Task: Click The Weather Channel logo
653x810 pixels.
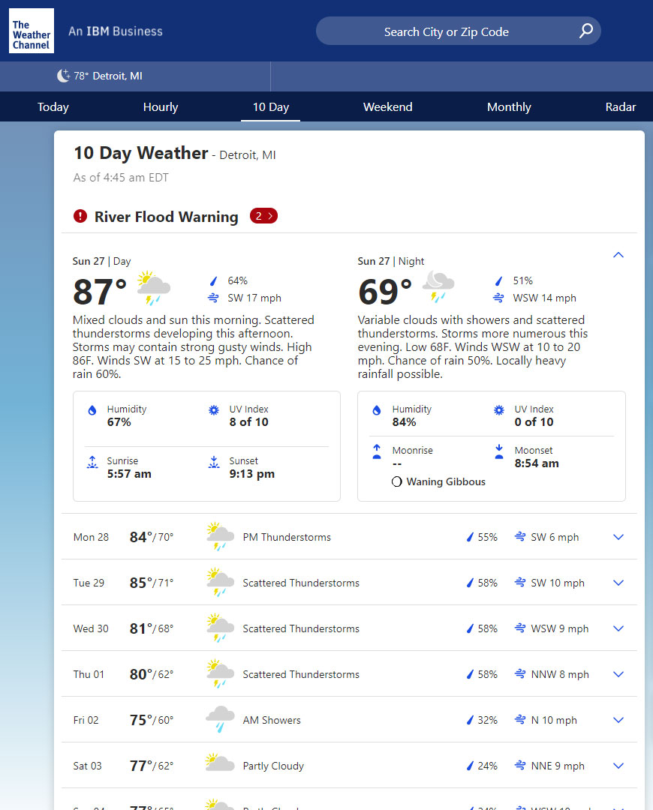Action: [x=32, y=31]
